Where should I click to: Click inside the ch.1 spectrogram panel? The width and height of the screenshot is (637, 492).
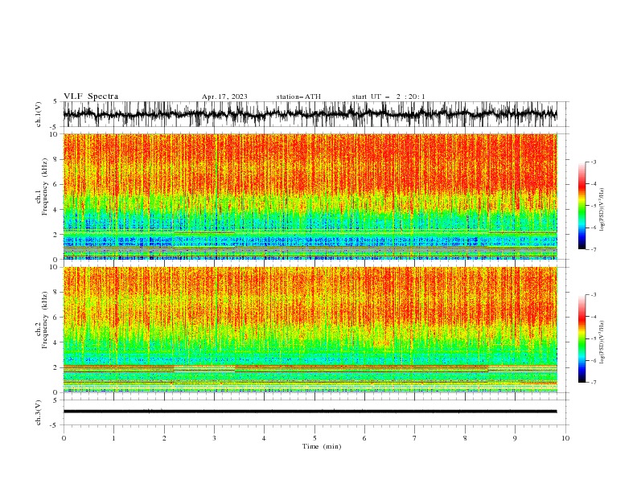[310, 196]
